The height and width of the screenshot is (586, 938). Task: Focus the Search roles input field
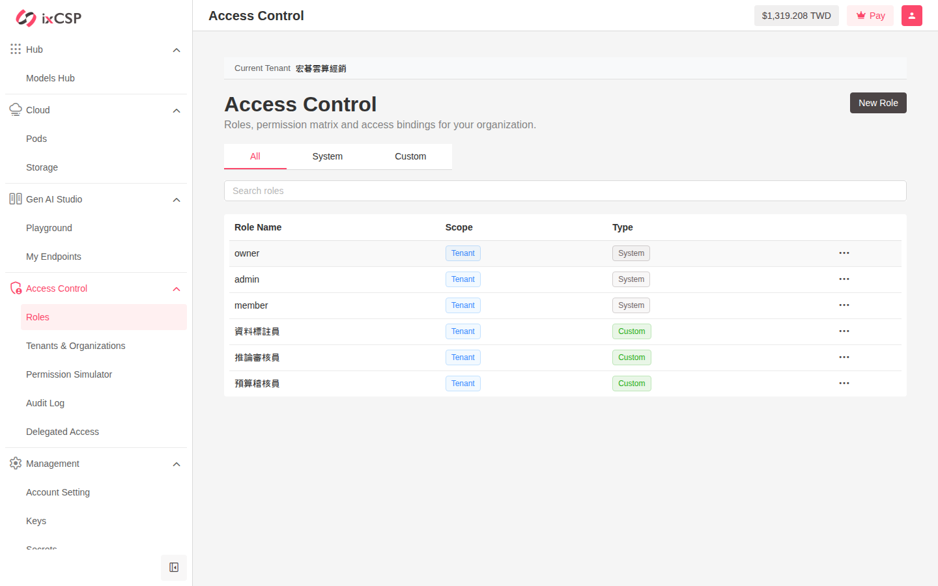tap(565, 191)
